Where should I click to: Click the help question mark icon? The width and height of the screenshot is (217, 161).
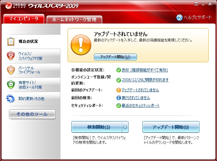coord(179,18)
